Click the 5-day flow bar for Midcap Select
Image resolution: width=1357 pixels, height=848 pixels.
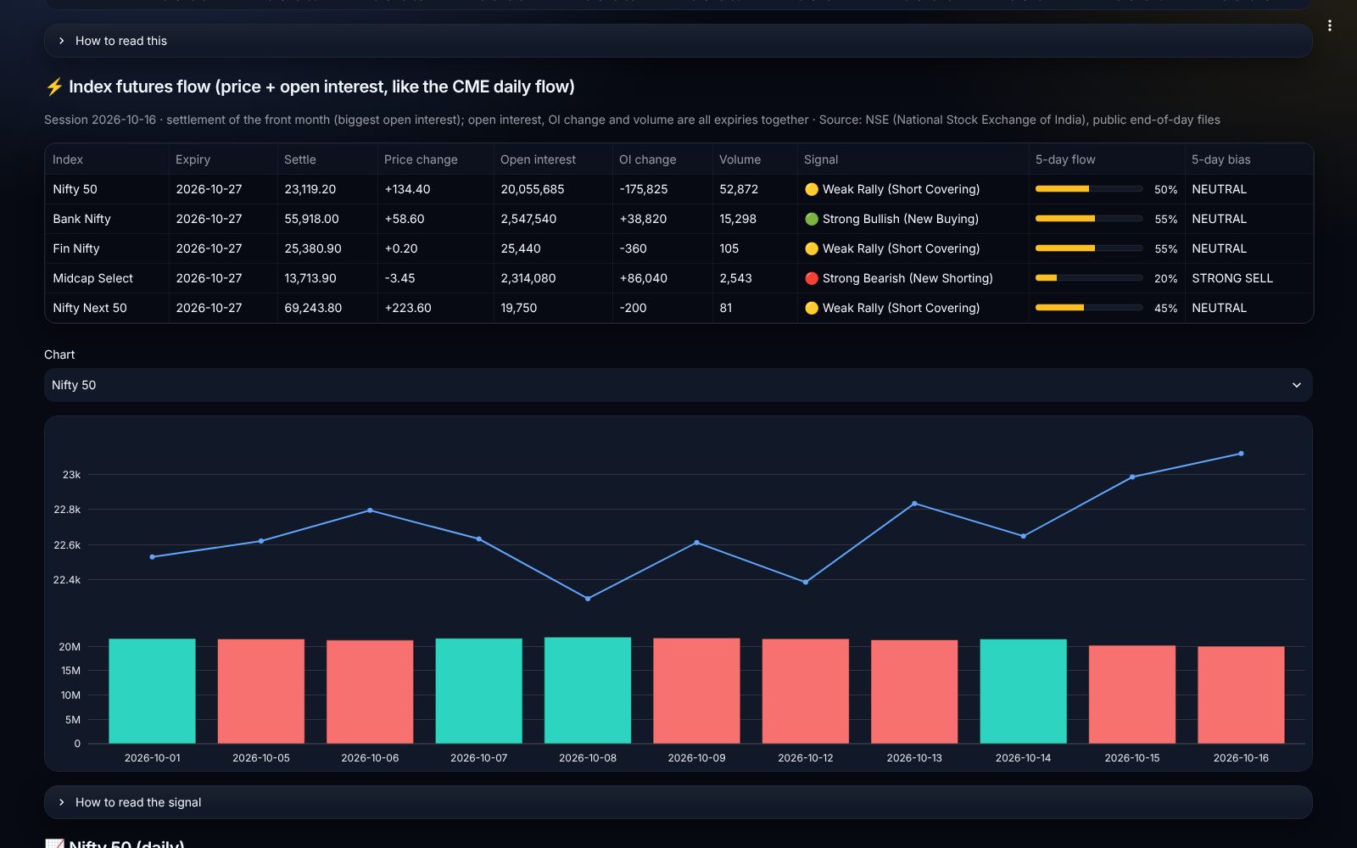1089,278
